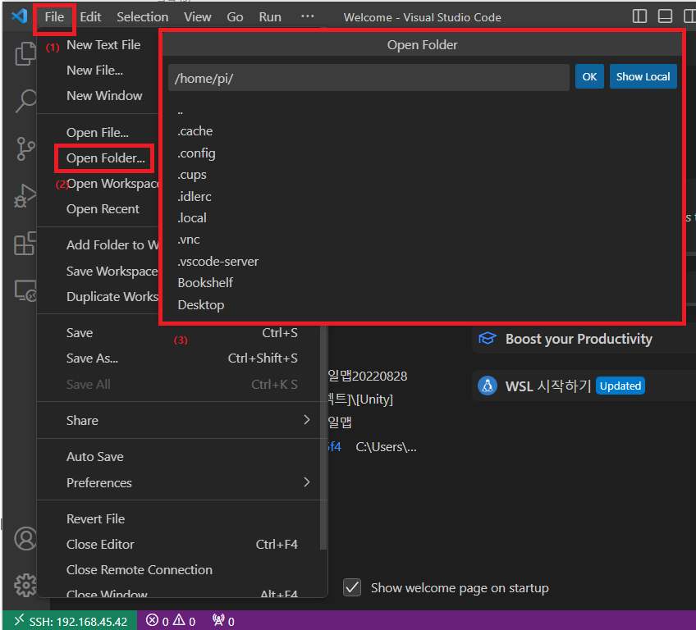Open the Accounts menu icon
Screen dimensions: 696x630
click(x=25, y=539)
